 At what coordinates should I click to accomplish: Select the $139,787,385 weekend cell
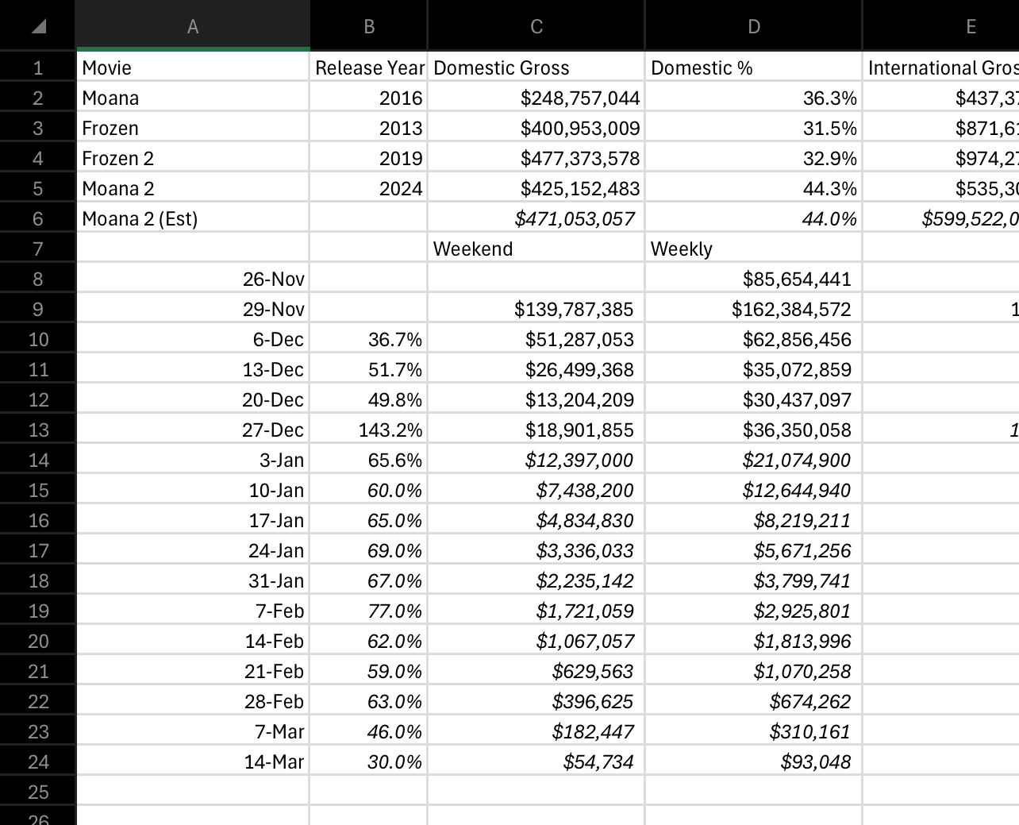pos(536,309)
